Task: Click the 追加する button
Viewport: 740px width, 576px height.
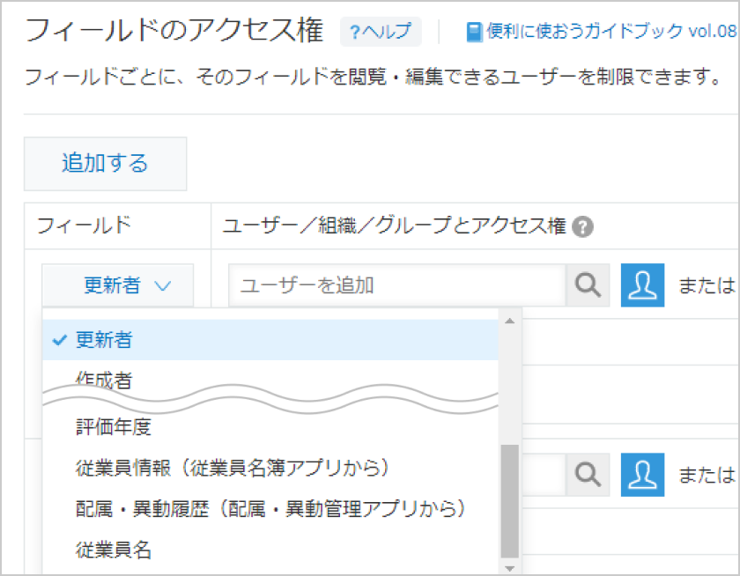Action: pyautogui.click(x=105, y=164)
